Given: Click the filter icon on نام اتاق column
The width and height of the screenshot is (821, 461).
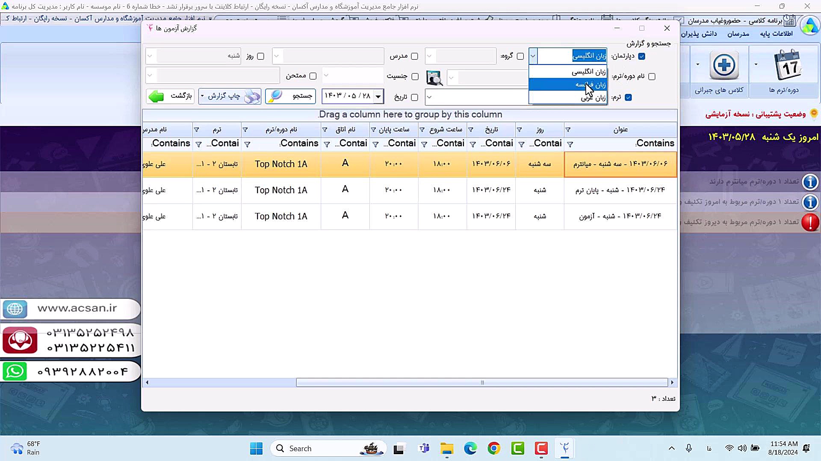Looking at the screenshot, I should (325, 130).
